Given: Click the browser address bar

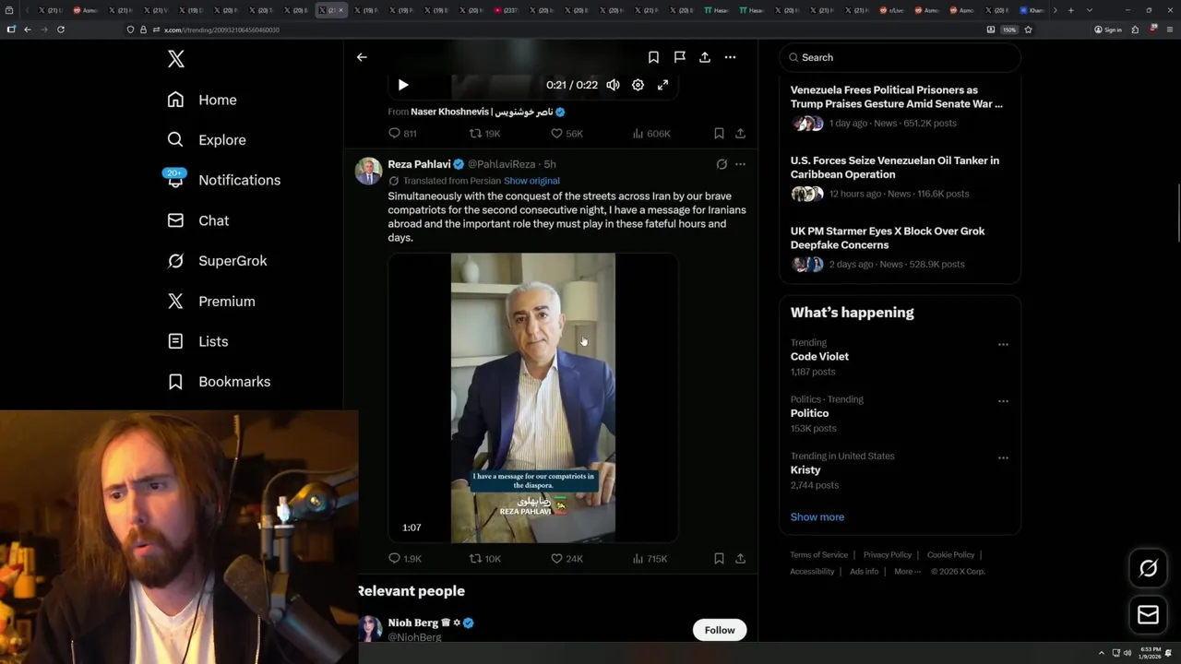Looking at the screenshot, I should pos(554,30).
